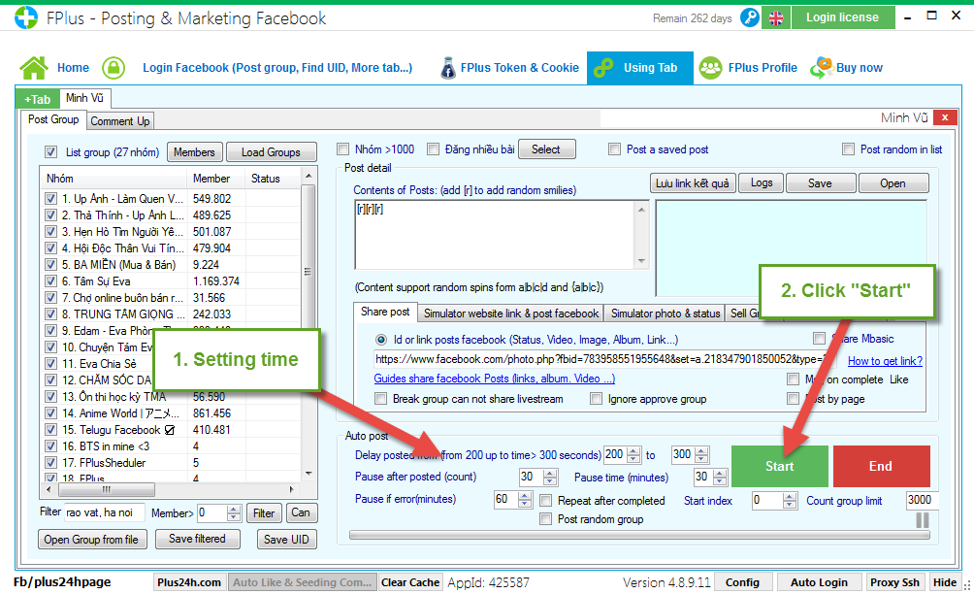Enable Repeat after completed checkbox
Image resolution: width=974 pixels, height=594 pixels.
(x=545, y=501)
